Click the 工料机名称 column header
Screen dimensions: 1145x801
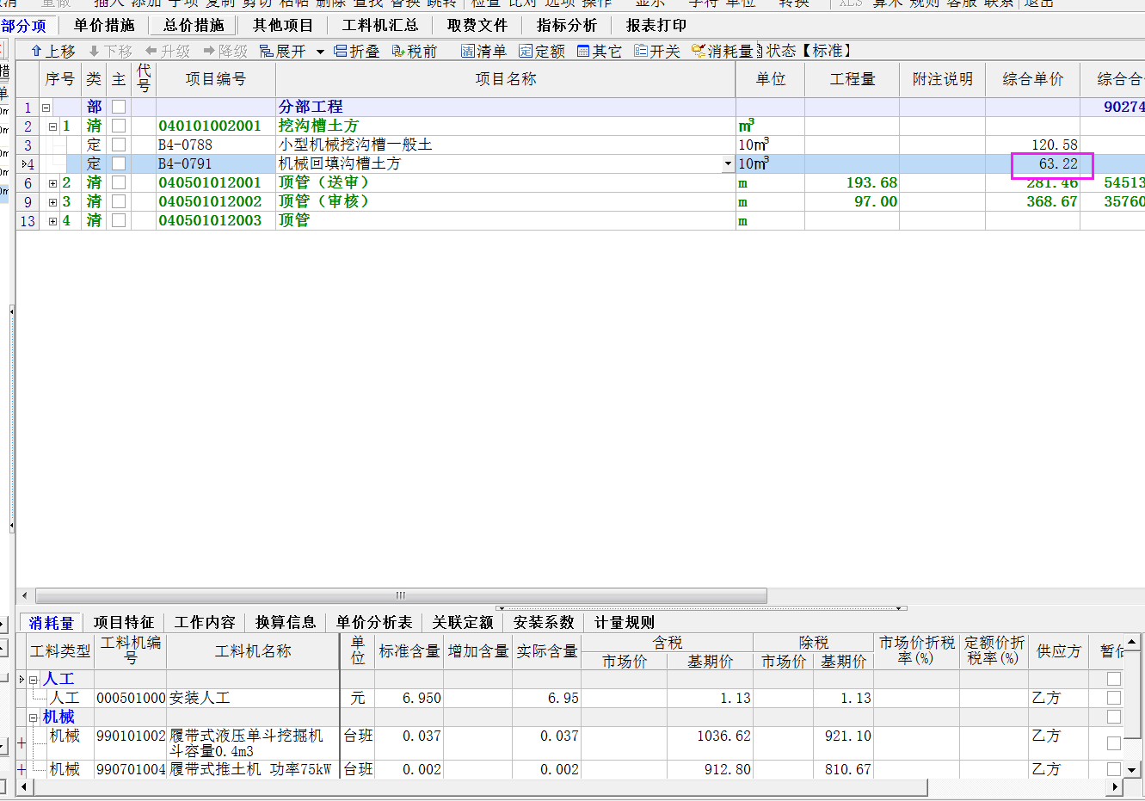tap(253, 651)
